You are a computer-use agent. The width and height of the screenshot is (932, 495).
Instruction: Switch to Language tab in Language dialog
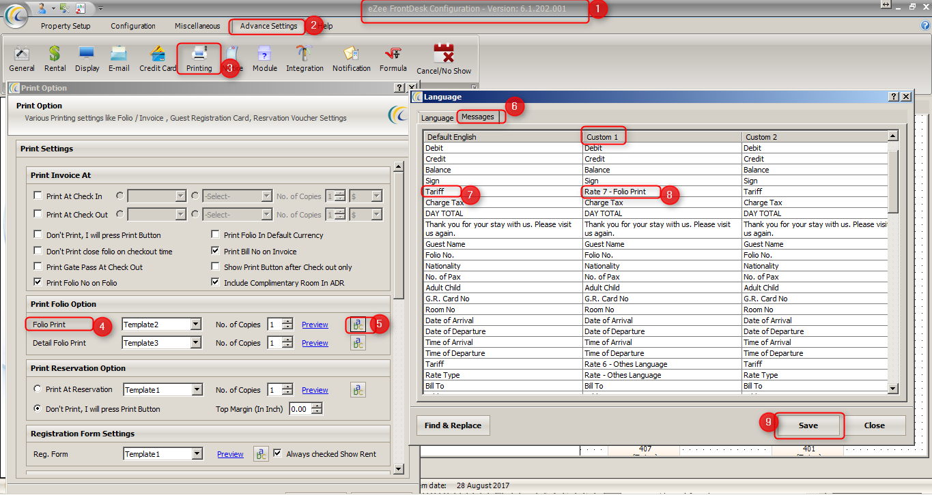tap(437, 118)
